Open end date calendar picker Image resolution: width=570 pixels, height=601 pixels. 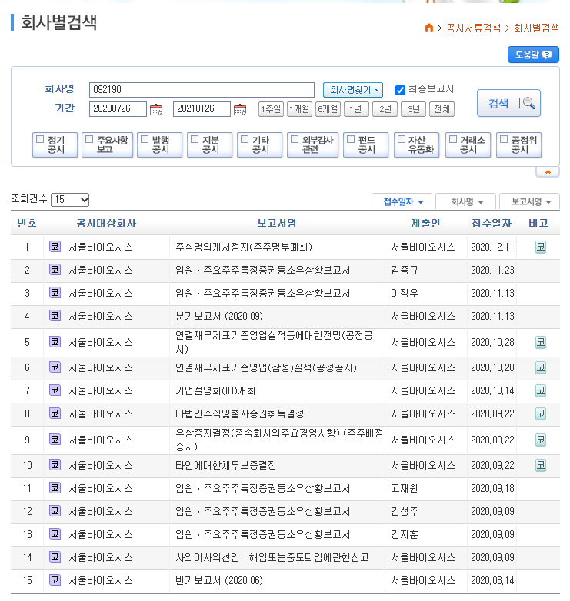click(x=240, y=110)
